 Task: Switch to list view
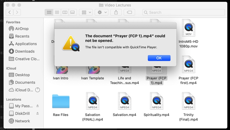(x=57, y=12)
